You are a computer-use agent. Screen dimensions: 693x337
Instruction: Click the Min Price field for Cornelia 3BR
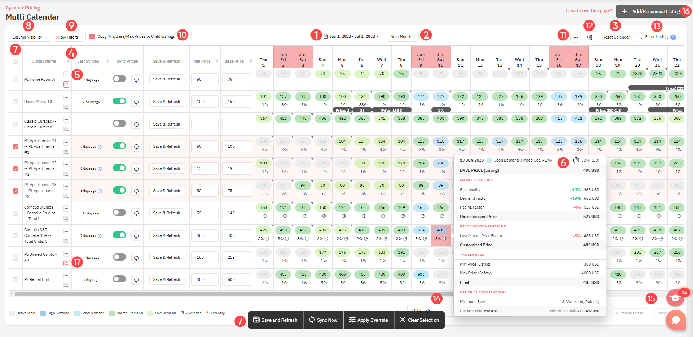tap(205, 235)
